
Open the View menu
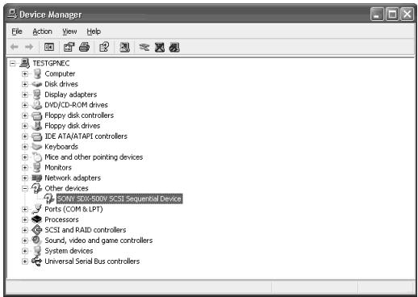pos(69,31)
